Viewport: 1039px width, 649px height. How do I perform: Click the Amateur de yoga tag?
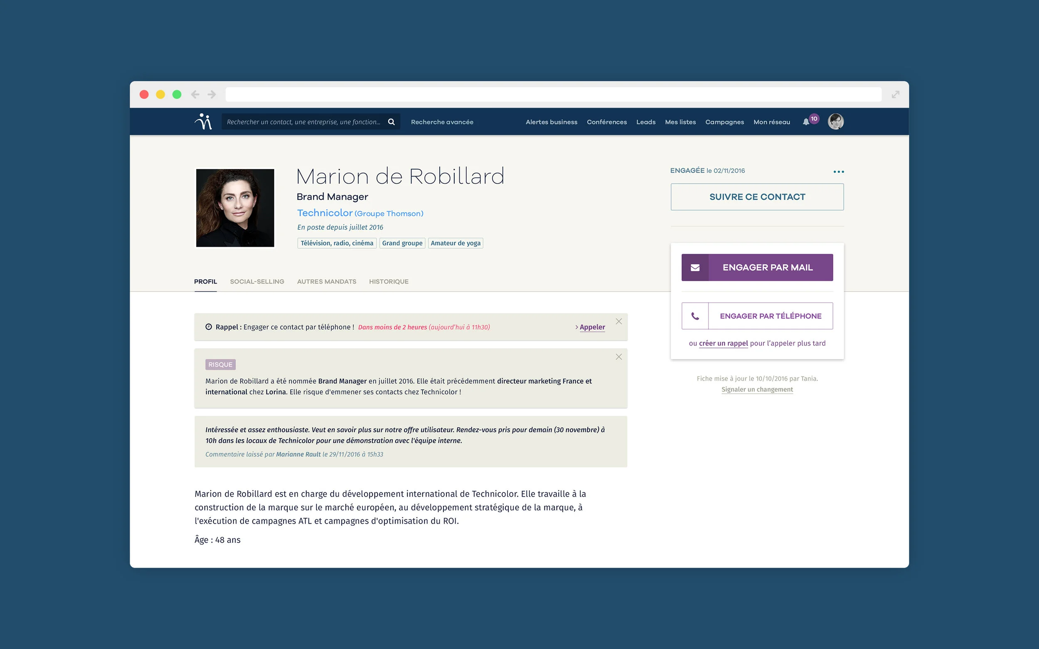click(455, 243)
